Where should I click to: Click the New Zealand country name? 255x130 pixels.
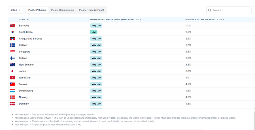pyautogui.click(x=26, y=64)
